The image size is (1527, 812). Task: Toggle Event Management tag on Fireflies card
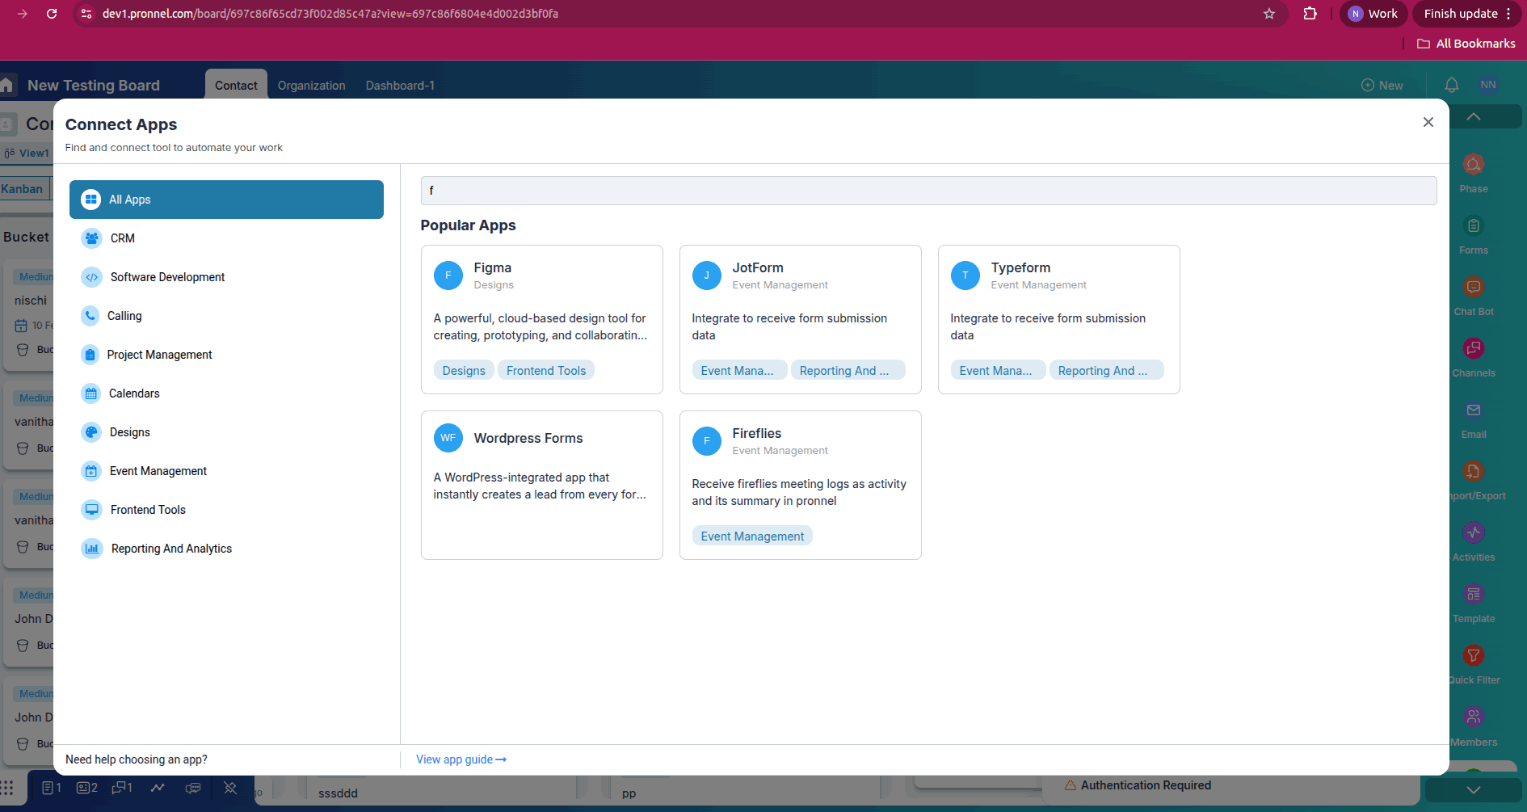coord(751,535)
